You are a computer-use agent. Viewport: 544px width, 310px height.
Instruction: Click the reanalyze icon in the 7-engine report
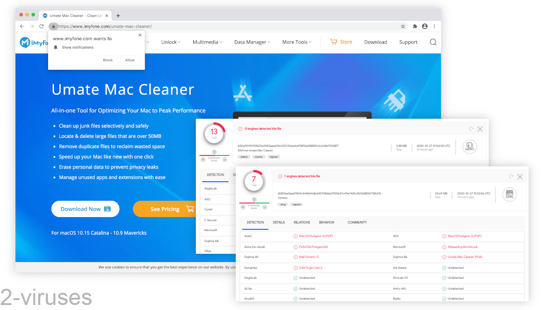click(x=511, y=176)
